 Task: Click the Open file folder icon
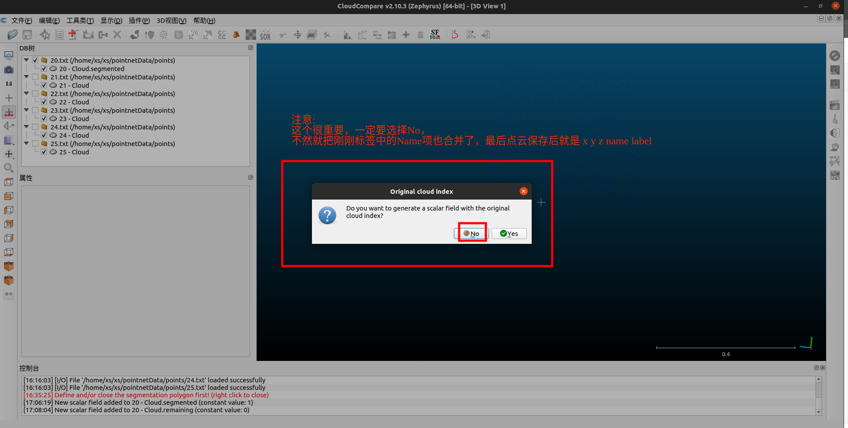coord(12,35)
